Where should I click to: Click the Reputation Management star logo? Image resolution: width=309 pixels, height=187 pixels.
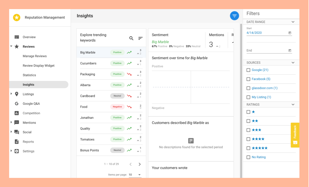coord(17,18)
